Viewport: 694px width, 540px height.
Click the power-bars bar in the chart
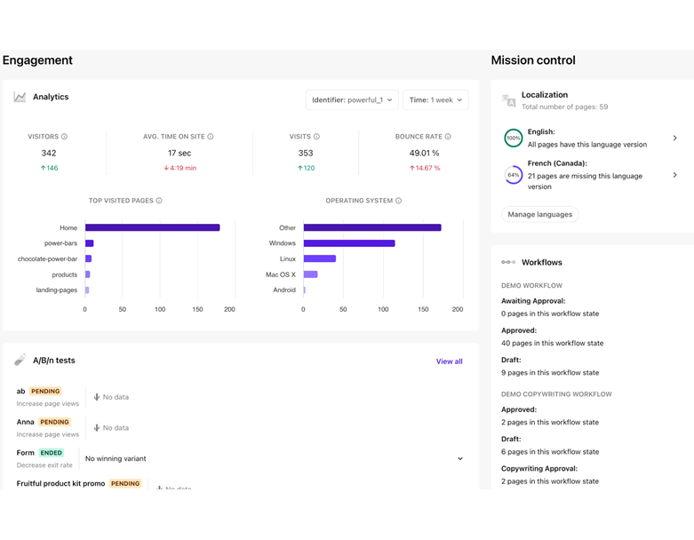90,243
